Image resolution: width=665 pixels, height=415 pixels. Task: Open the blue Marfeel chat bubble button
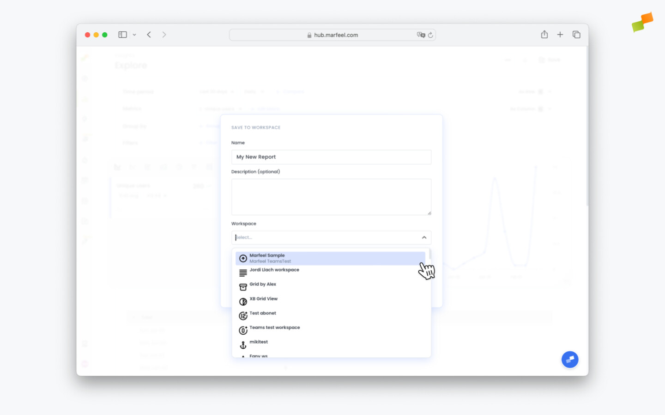(569, 359)
